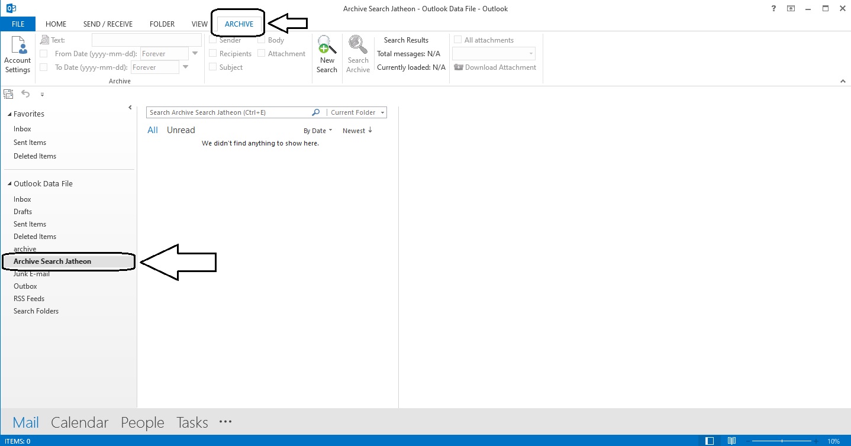Click the search magnifier in search box
The image size is (851, 446).
(316, 112)
